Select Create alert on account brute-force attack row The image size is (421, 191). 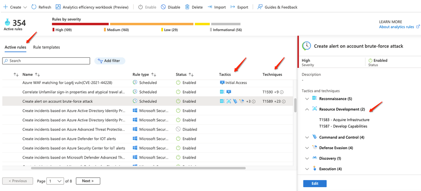[147, 101]
